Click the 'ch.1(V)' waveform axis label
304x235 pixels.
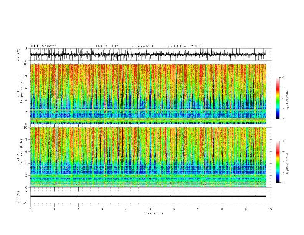[18, 55]
